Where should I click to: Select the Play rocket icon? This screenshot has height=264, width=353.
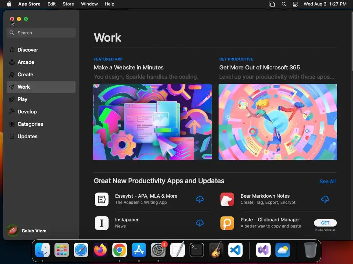coord(12,99)
